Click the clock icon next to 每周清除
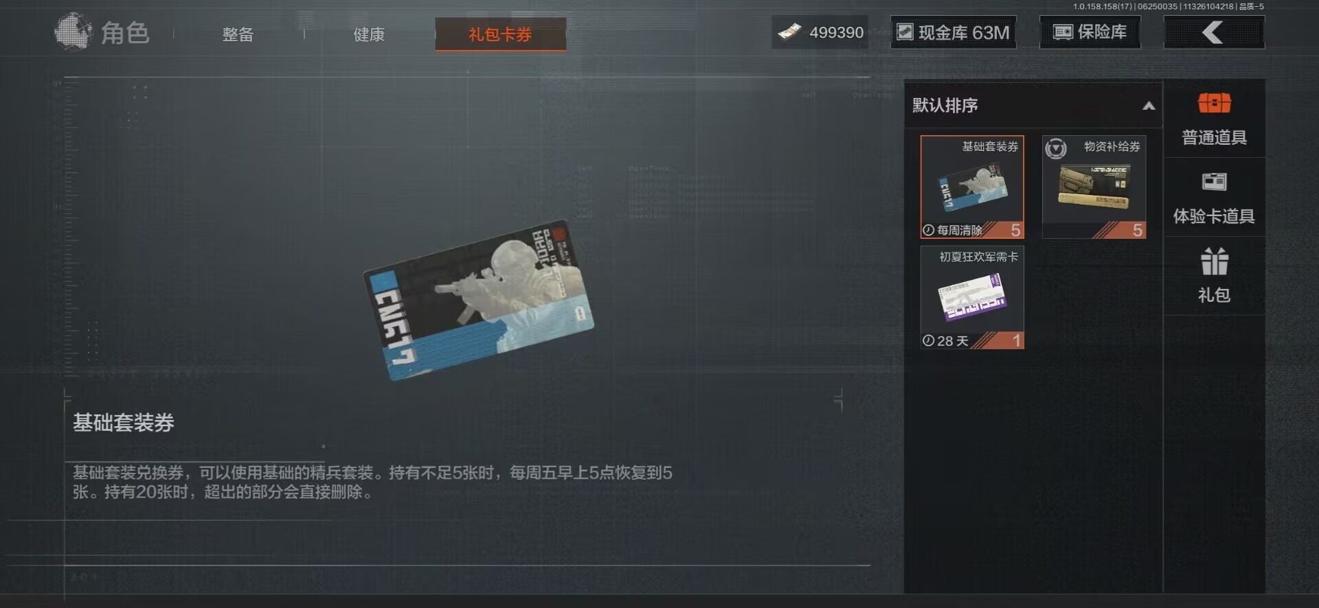Screen dimensions: 1319x608 [928, 231]
